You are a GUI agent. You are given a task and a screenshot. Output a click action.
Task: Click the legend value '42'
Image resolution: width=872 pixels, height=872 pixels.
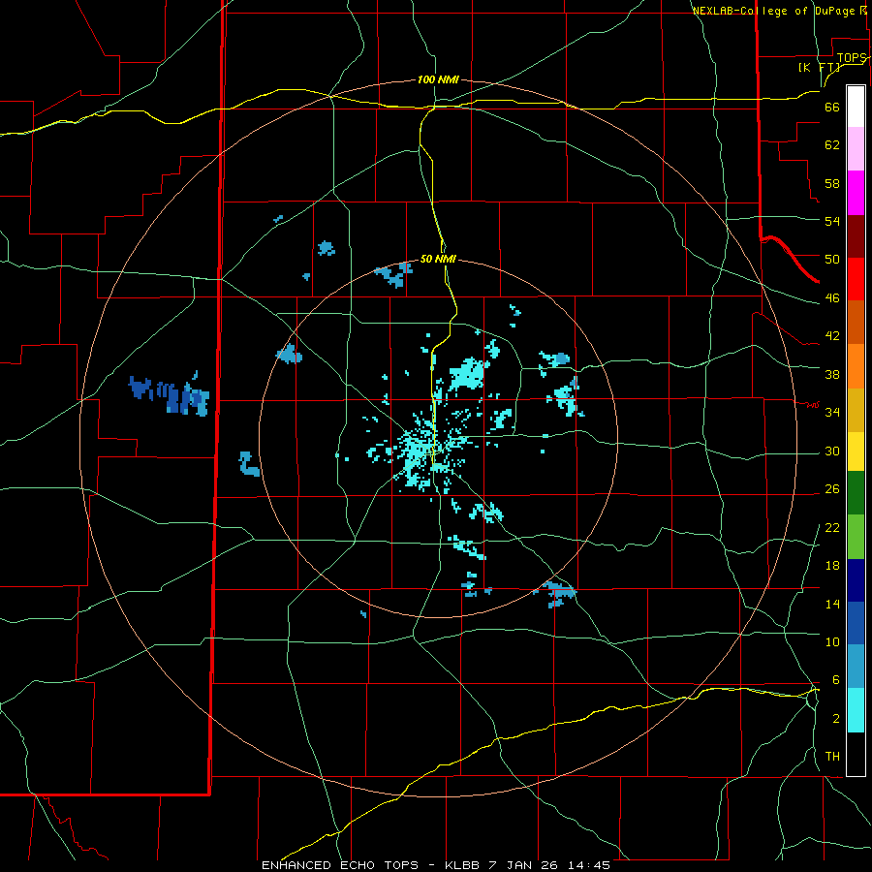coord(832,336)
